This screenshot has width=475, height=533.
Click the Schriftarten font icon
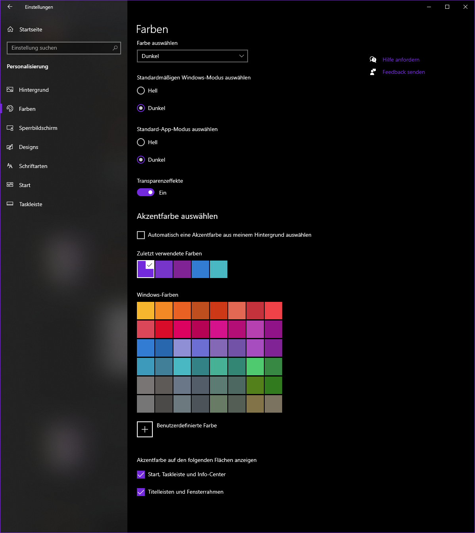click(x=10, y=166)
